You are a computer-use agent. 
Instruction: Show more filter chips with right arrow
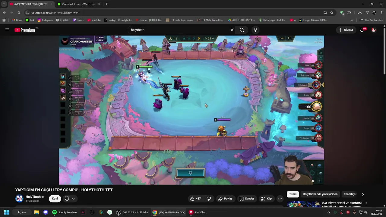point(363,194)
